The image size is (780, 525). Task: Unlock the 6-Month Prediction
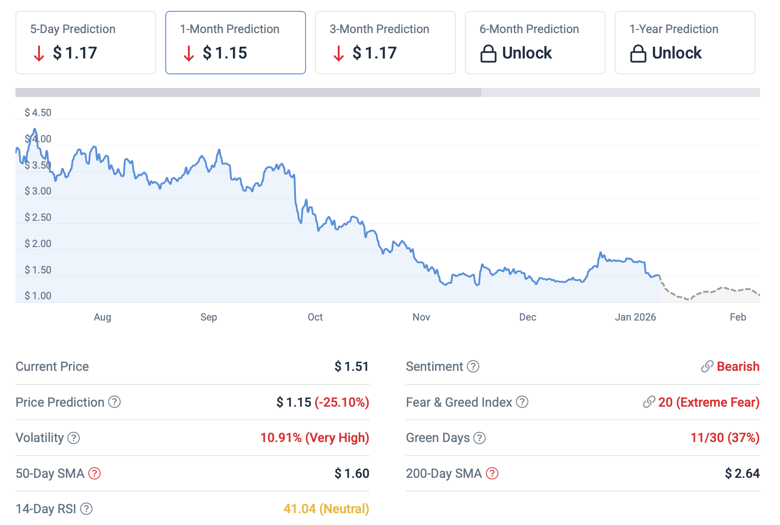[x=527, y=53]
